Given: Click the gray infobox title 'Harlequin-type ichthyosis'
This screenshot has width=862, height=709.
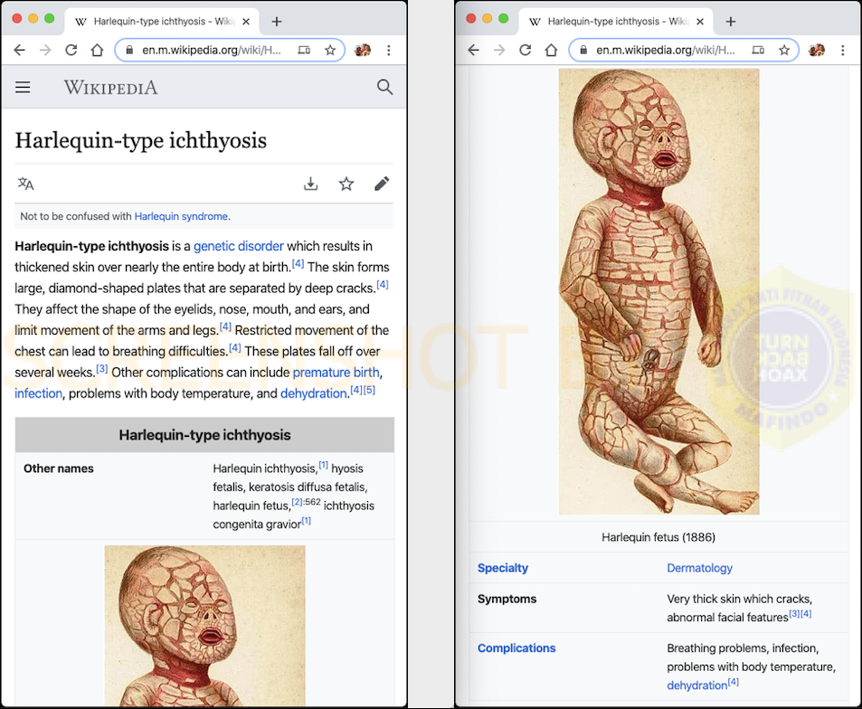Looking at the screenshot, I should coord(204,435).
